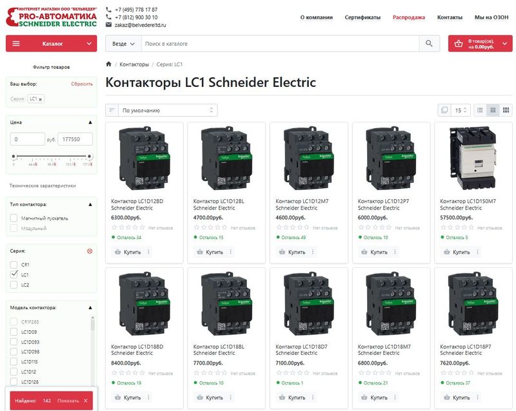This screenshot has height=411, width=516.
Task: Open more options for LC1D12BD product
Action: tap(148, 252)
